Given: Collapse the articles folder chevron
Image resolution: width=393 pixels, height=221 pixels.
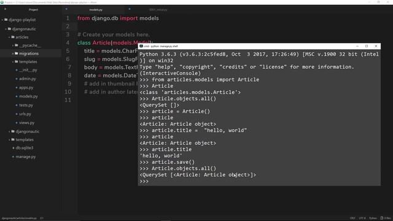Looking at the screenshot, I should click(x=10, y=37).
